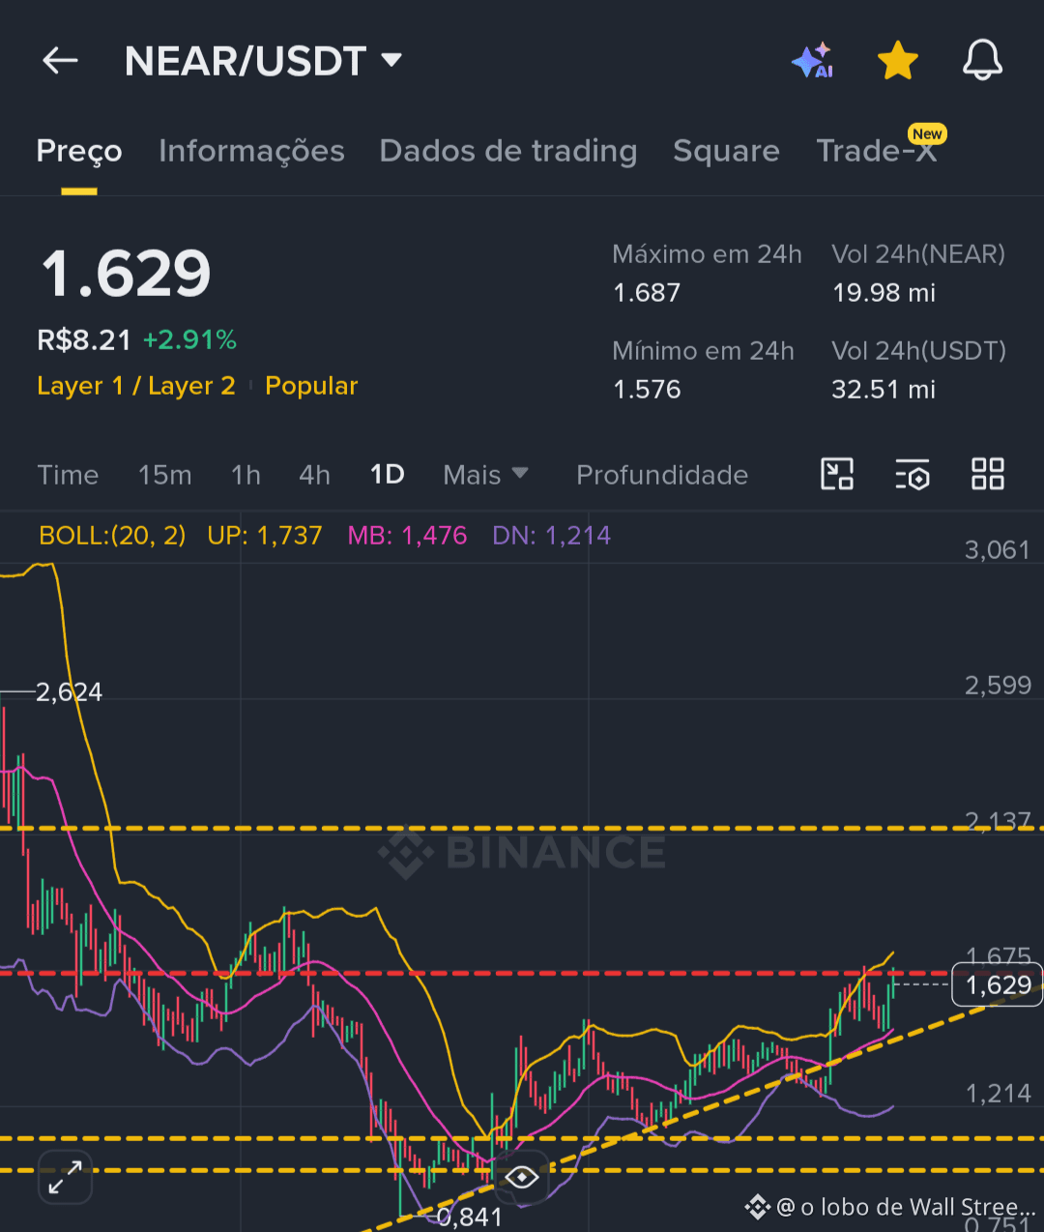Screen dimensions: 1044x1232
Task: Open chart indicator settings icon
Action: [913, 474]
